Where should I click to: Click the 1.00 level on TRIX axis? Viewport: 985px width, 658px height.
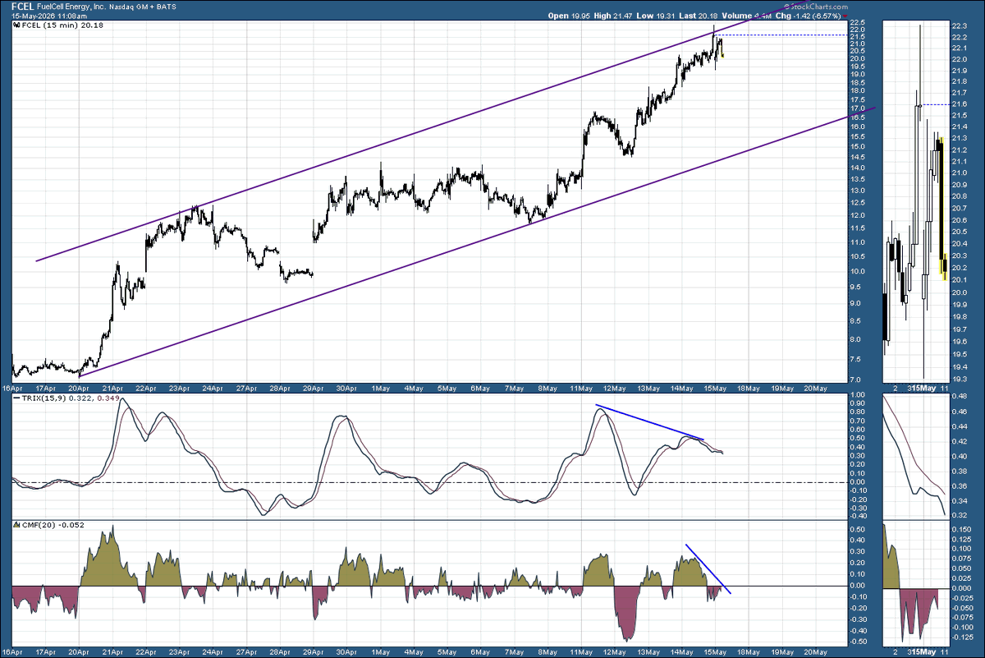coord(859,394)
